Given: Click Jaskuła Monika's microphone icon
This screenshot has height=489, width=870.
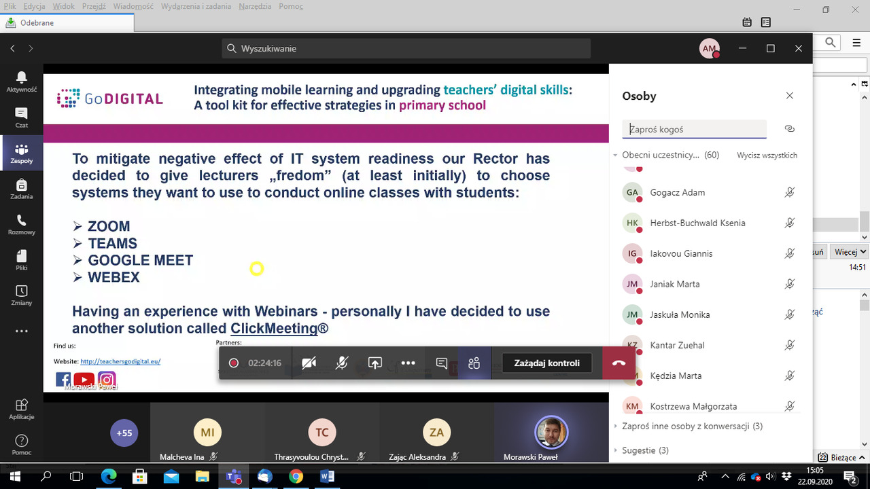Looking at the screenshot, I should [790, 314].
